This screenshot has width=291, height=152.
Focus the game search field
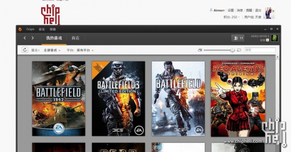click(x=260, y=50)
